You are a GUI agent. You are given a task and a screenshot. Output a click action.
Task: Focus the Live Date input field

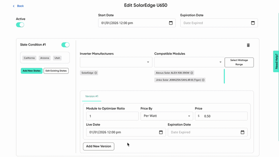point(126,132)
